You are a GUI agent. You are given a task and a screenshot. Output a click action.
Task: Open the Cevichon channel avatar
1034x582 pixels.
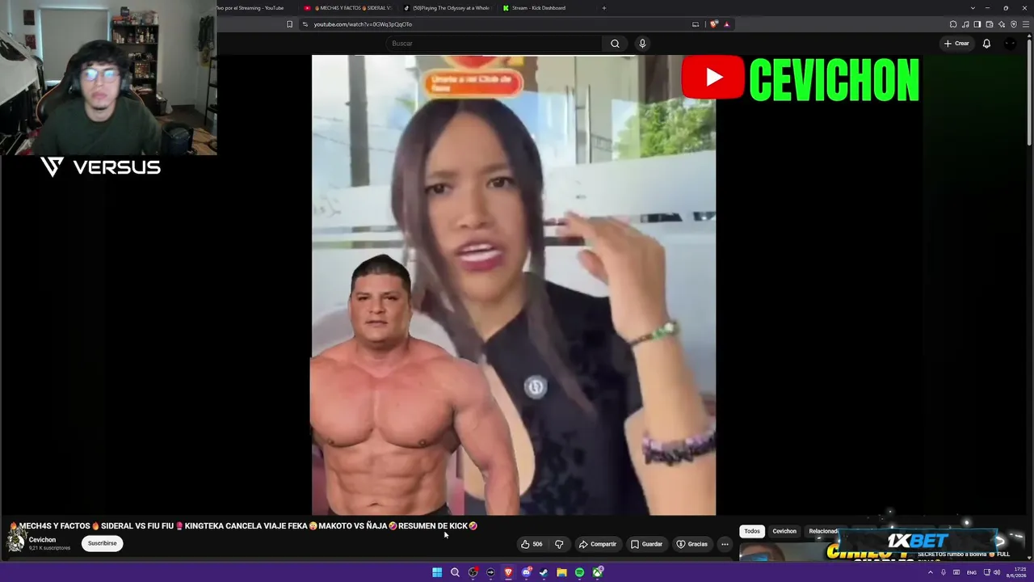(x=15, y=542)
